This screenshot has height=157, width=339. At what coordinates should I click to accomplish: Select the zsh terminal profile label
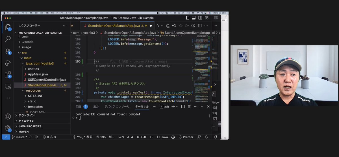coord(164,107)
